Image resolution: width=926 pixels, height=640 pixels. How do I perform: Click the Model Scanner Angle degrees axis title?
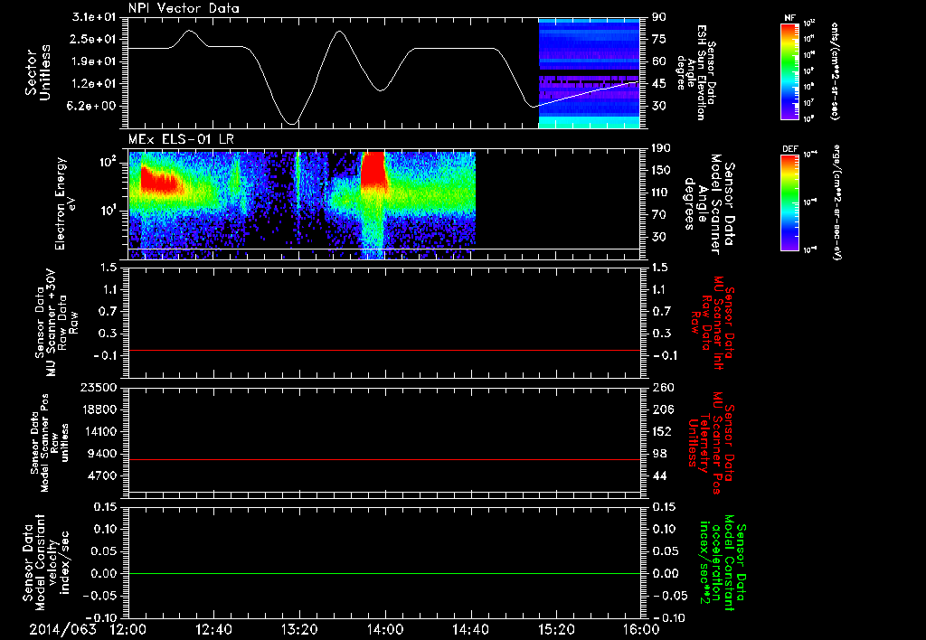pyautogui.click(x=709, y=204)
